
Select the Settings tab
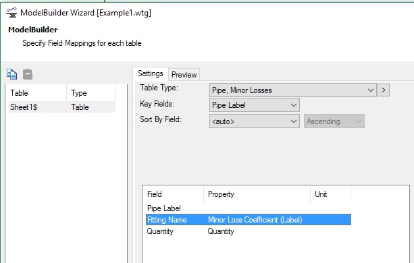(150, 74)
